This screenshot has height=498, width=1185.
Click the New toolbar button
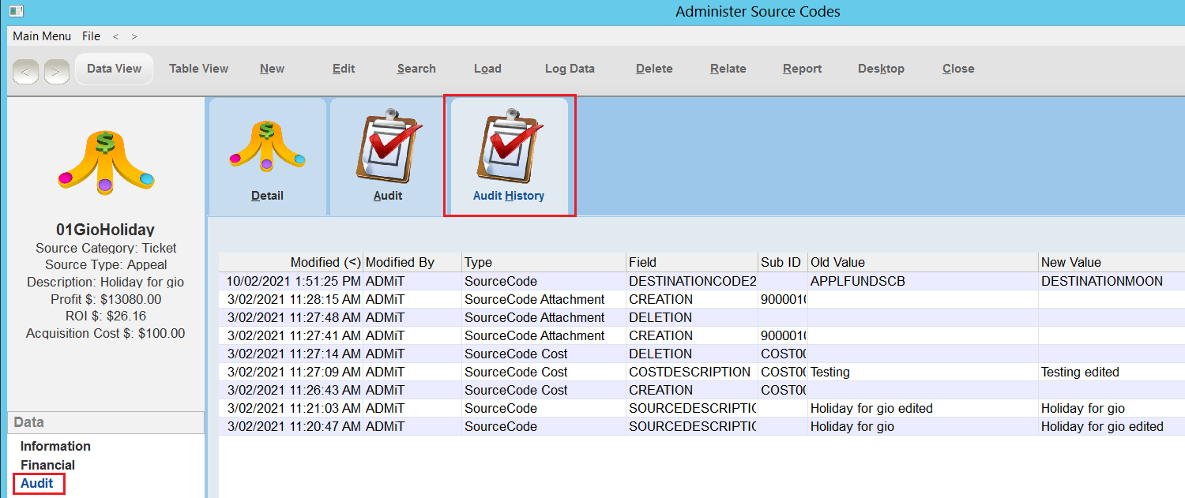[x=273, y=69]
